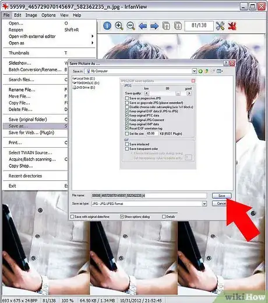
Task: Open the view menu icon in save dialog
Action: (x=220, y=71)
